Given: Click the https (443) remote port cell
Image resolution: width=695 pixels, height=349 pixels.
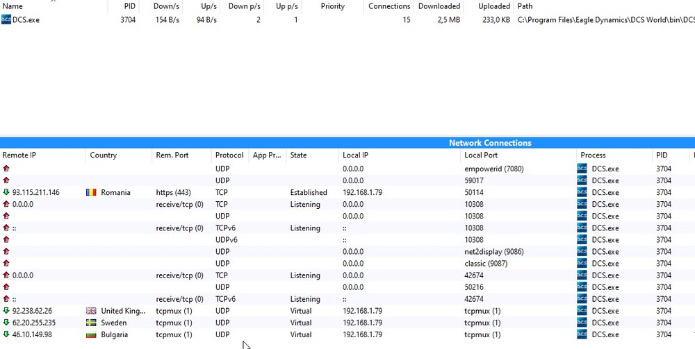Looking at the screenshot, I should tap(173, 192).
